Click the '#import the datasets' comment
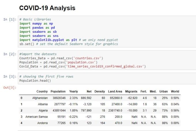This screenshot has width=196, height=131. [38, 54]
